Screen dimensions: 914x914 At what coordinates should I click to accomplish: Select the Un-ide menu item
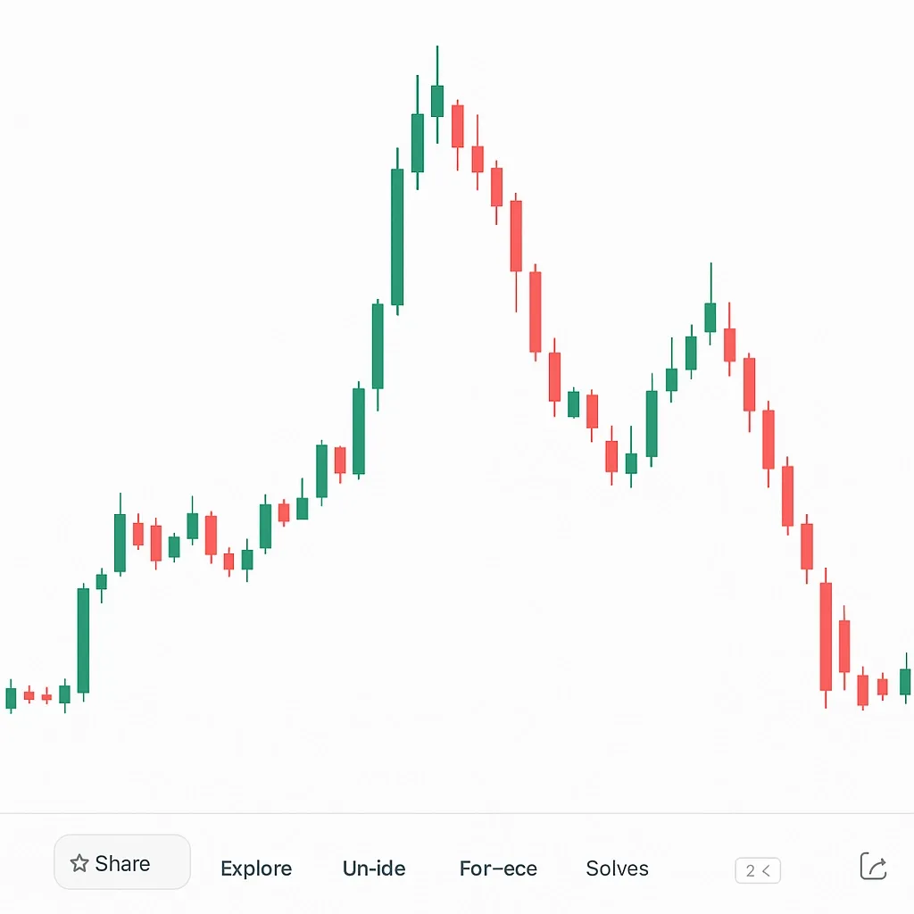click(375, 868)
